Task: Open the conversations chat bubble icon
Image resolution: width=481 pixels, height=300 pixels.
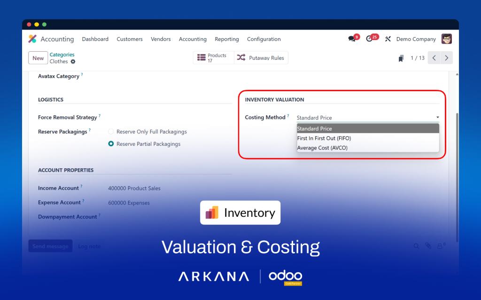Action: point(351,39)
